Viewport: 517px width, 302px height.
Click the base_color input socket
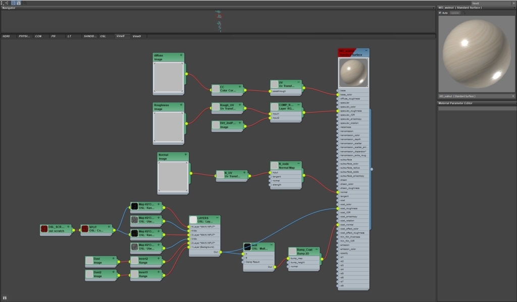[x=338, y=94]
